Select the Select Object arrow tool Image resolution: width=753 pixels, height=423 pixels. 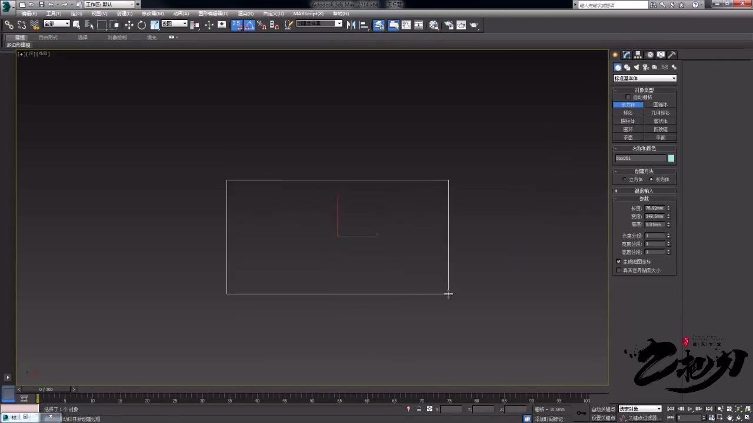76,25
